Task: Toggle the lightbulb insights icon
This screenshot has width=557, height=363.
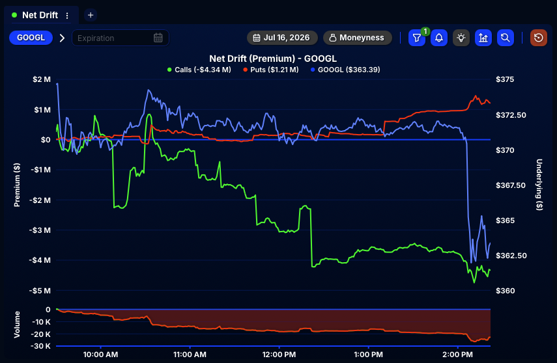Action: coord(461,38)
